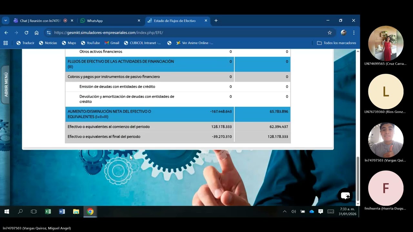Open File Explorer from the taskbar
The height and width of the screenshot is (232, 413).
coord(76,212)
